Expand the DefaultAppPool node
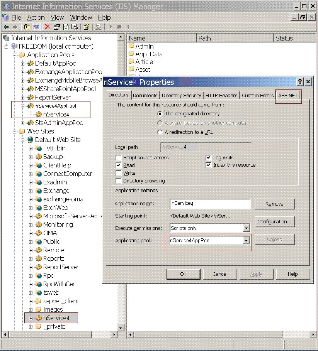This screenshot has width=318, height=351. (x=22, y=64)
